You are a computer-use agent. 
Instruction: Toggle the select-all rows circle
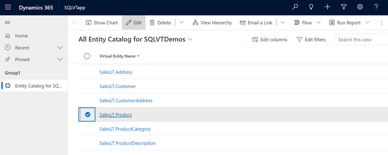click(x=87, y=56)
